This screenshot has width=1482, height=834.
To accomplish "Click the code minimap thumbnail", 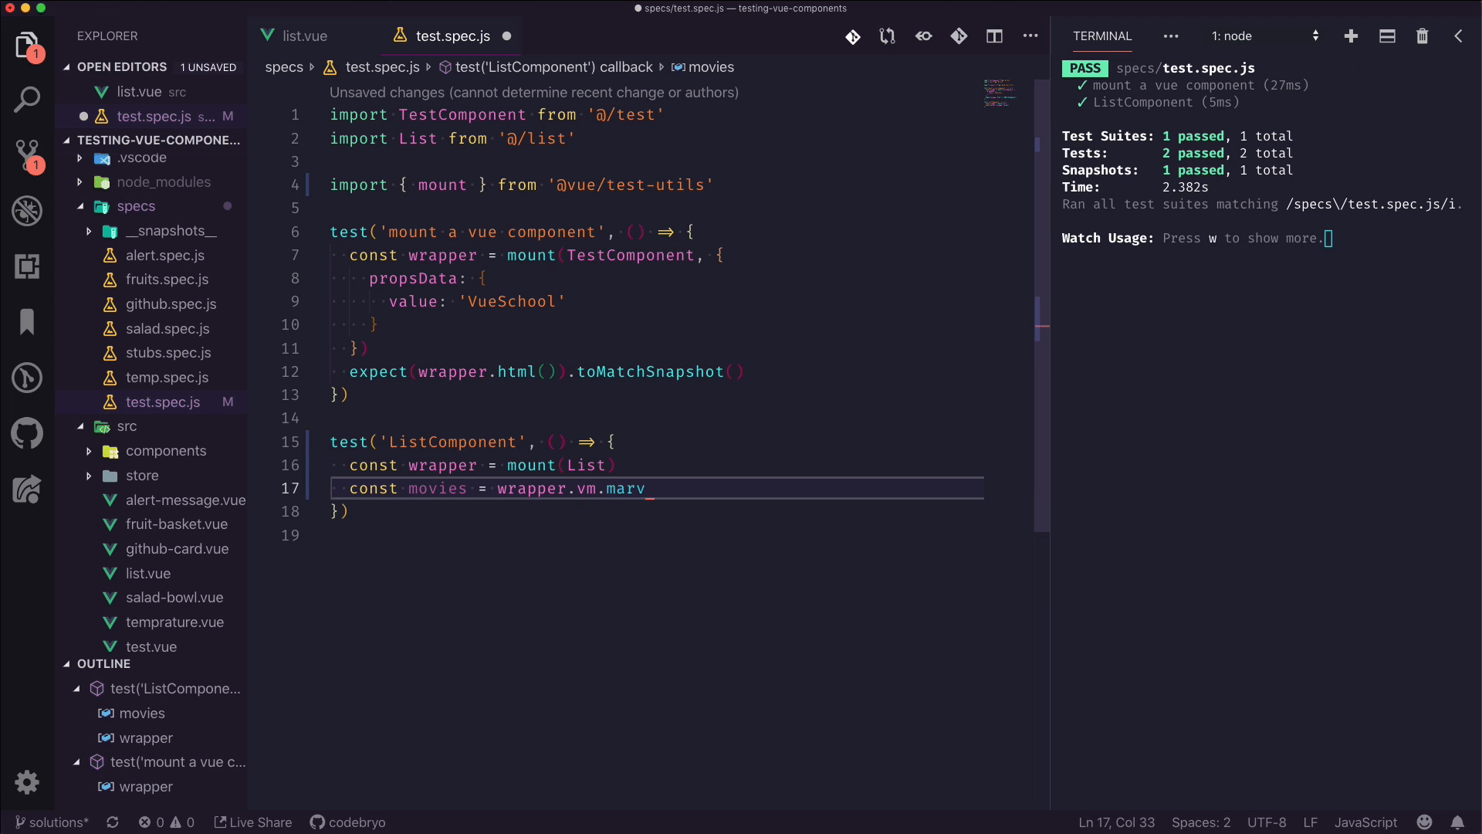I will (999, 93).
